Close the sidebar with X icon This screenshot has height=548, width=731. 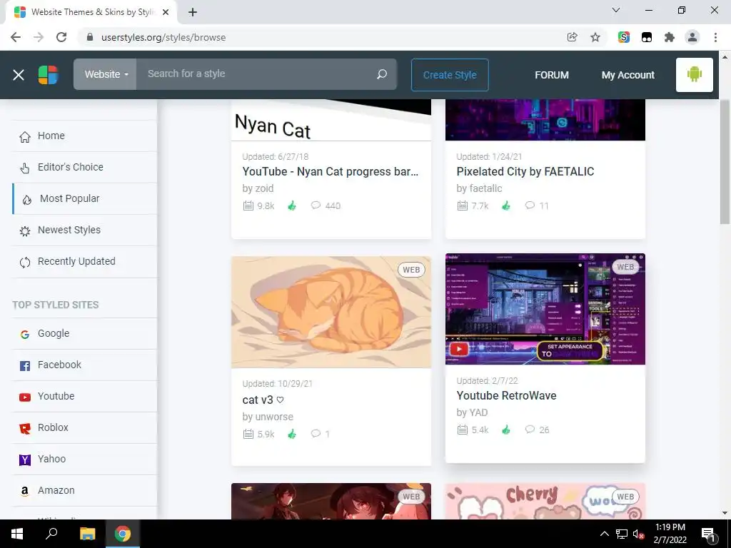pos(19,74)
